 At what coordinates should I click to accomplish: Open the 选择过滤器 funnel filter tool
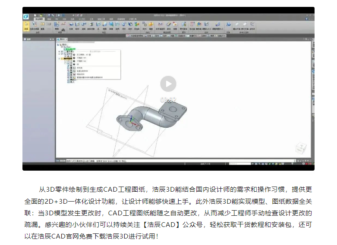click(34, 26)
